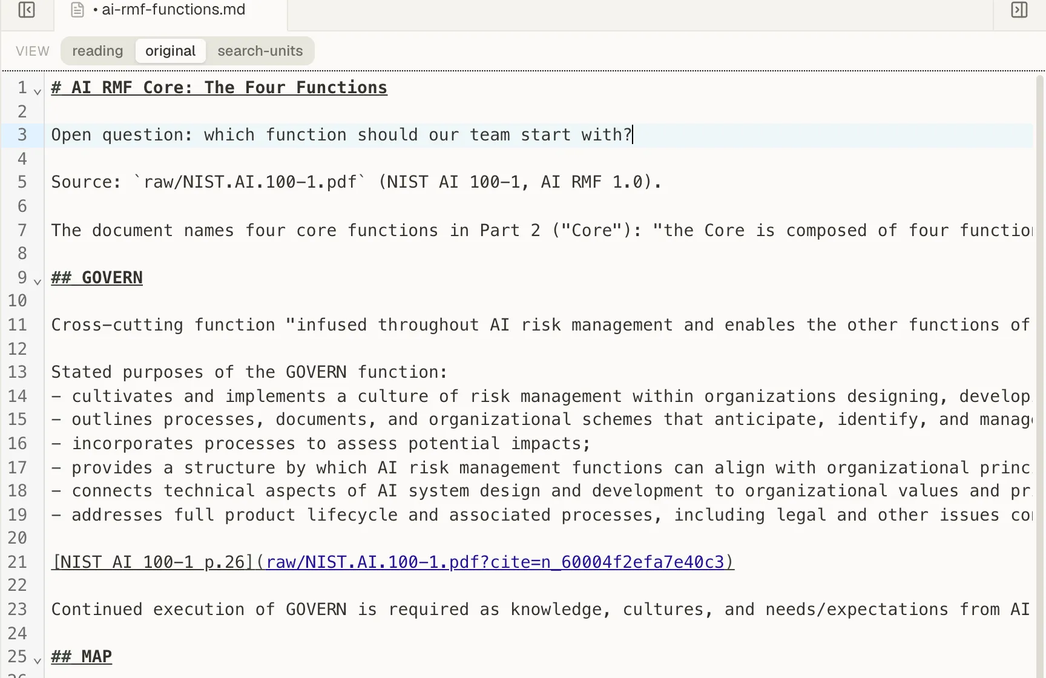Toggle the left sidebar panel icon
This screenshot has width=1046, height=678.
27,10
